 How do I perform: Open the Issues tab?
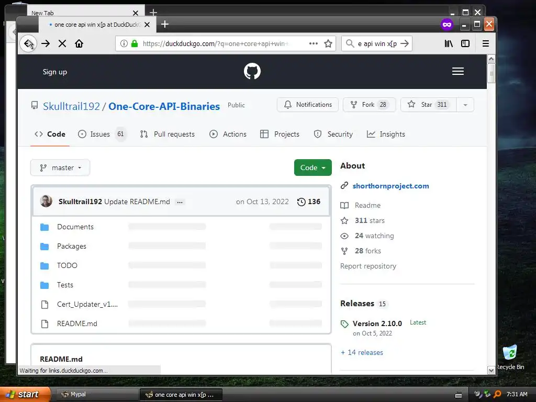[x=102, y=134]
